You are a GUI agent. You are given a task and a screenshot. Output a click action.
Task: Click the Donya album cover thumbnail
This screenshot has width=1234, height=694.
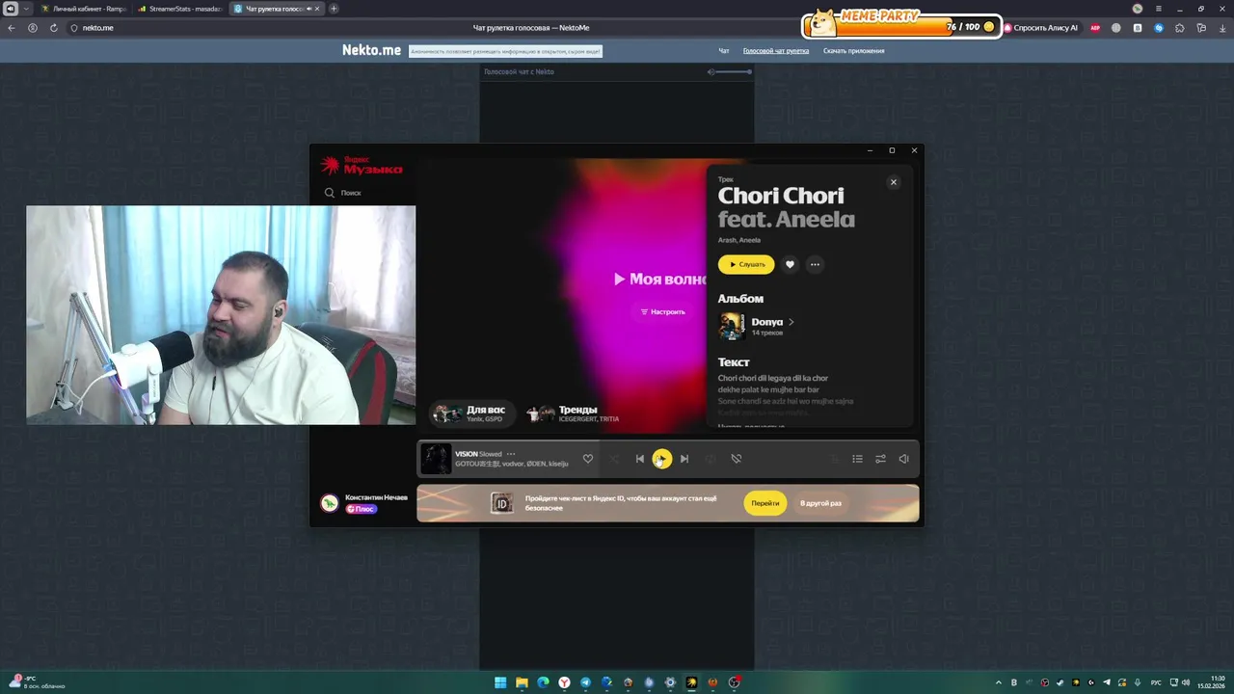(x=732, y=326)
